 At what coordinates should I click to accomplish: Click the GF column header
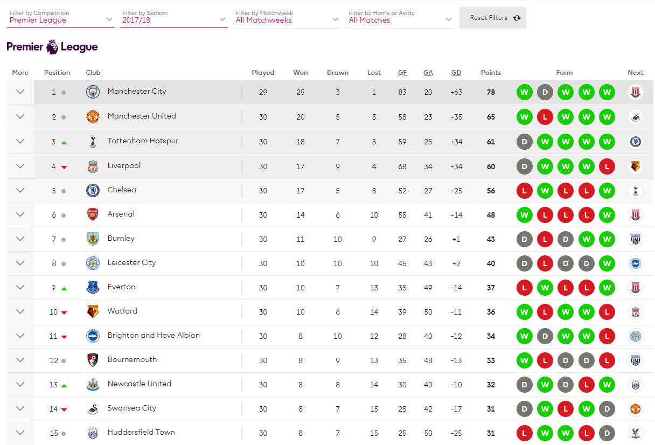coord(402,73)
